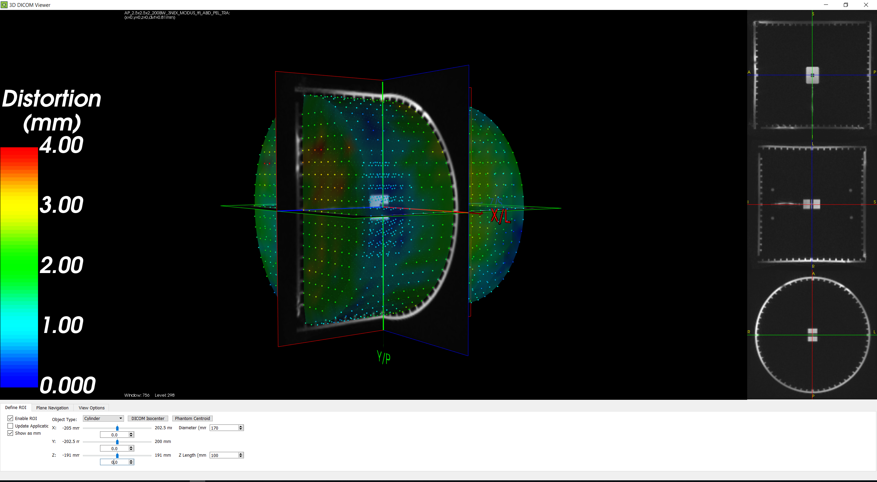This screenshot has width=877, height=482.
Task: Click the DICOM Isocenter button
Action: click(x=147, y=419)
